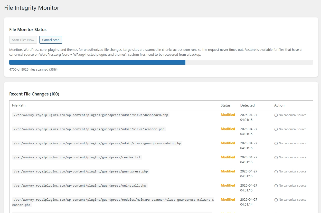Viewport: 321px width, 213px height.
Task: Click Modified status for class-guardpress-admin.php
Action: point(228,143)
